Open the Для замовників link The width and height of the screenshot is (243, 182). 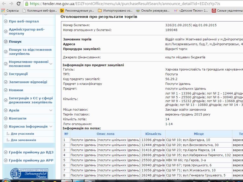(23, 140)
